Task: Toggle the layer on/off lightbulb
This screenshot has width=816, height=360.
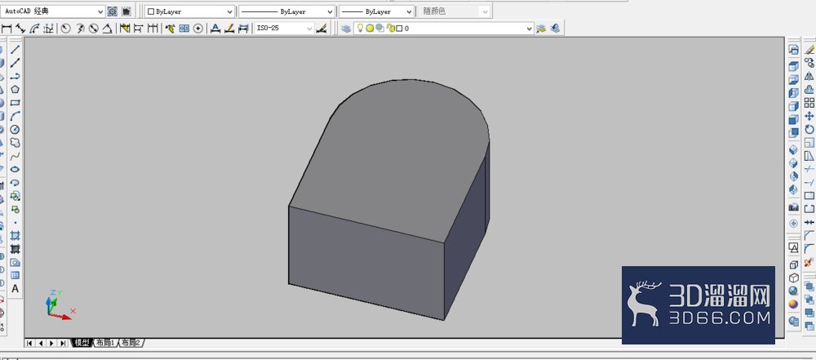Action: (360, 28)
